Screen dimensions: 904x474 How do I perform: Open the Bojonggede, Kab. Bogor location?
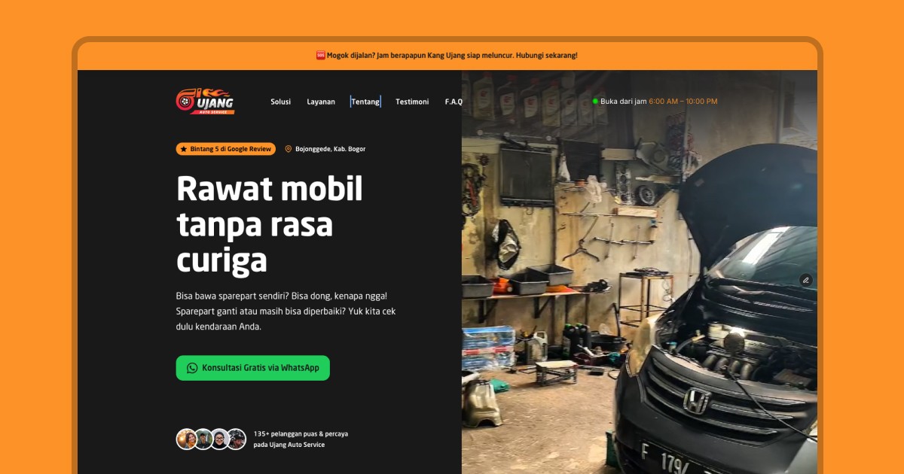coord(330,149)
